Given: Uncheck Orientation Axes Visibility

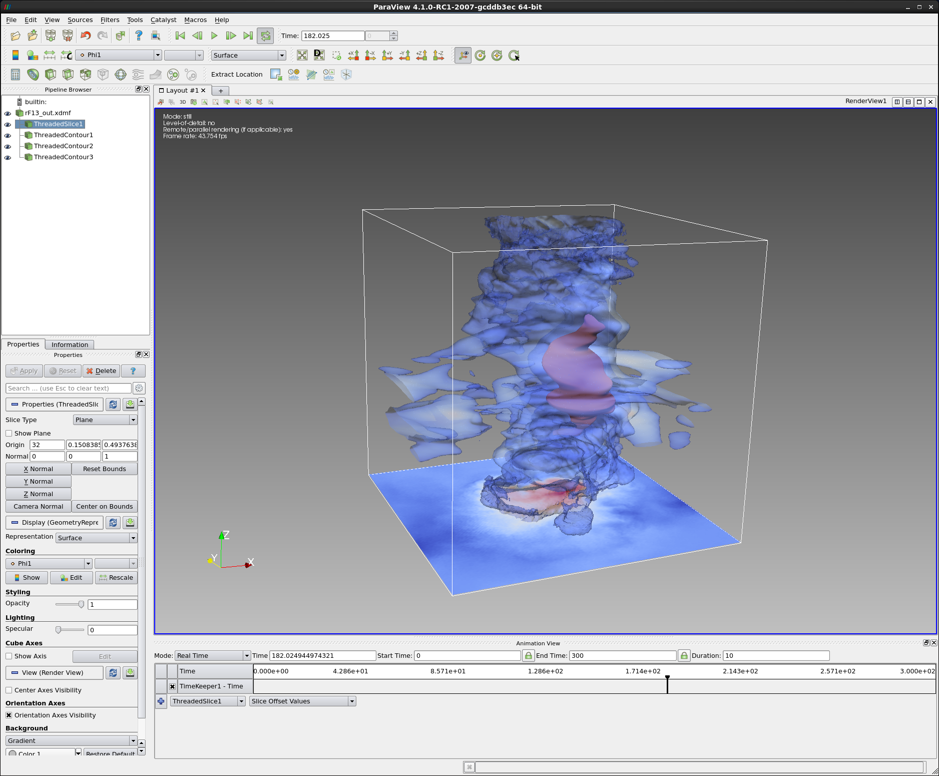Looking at the screenshot, I should tap(9, 715).
